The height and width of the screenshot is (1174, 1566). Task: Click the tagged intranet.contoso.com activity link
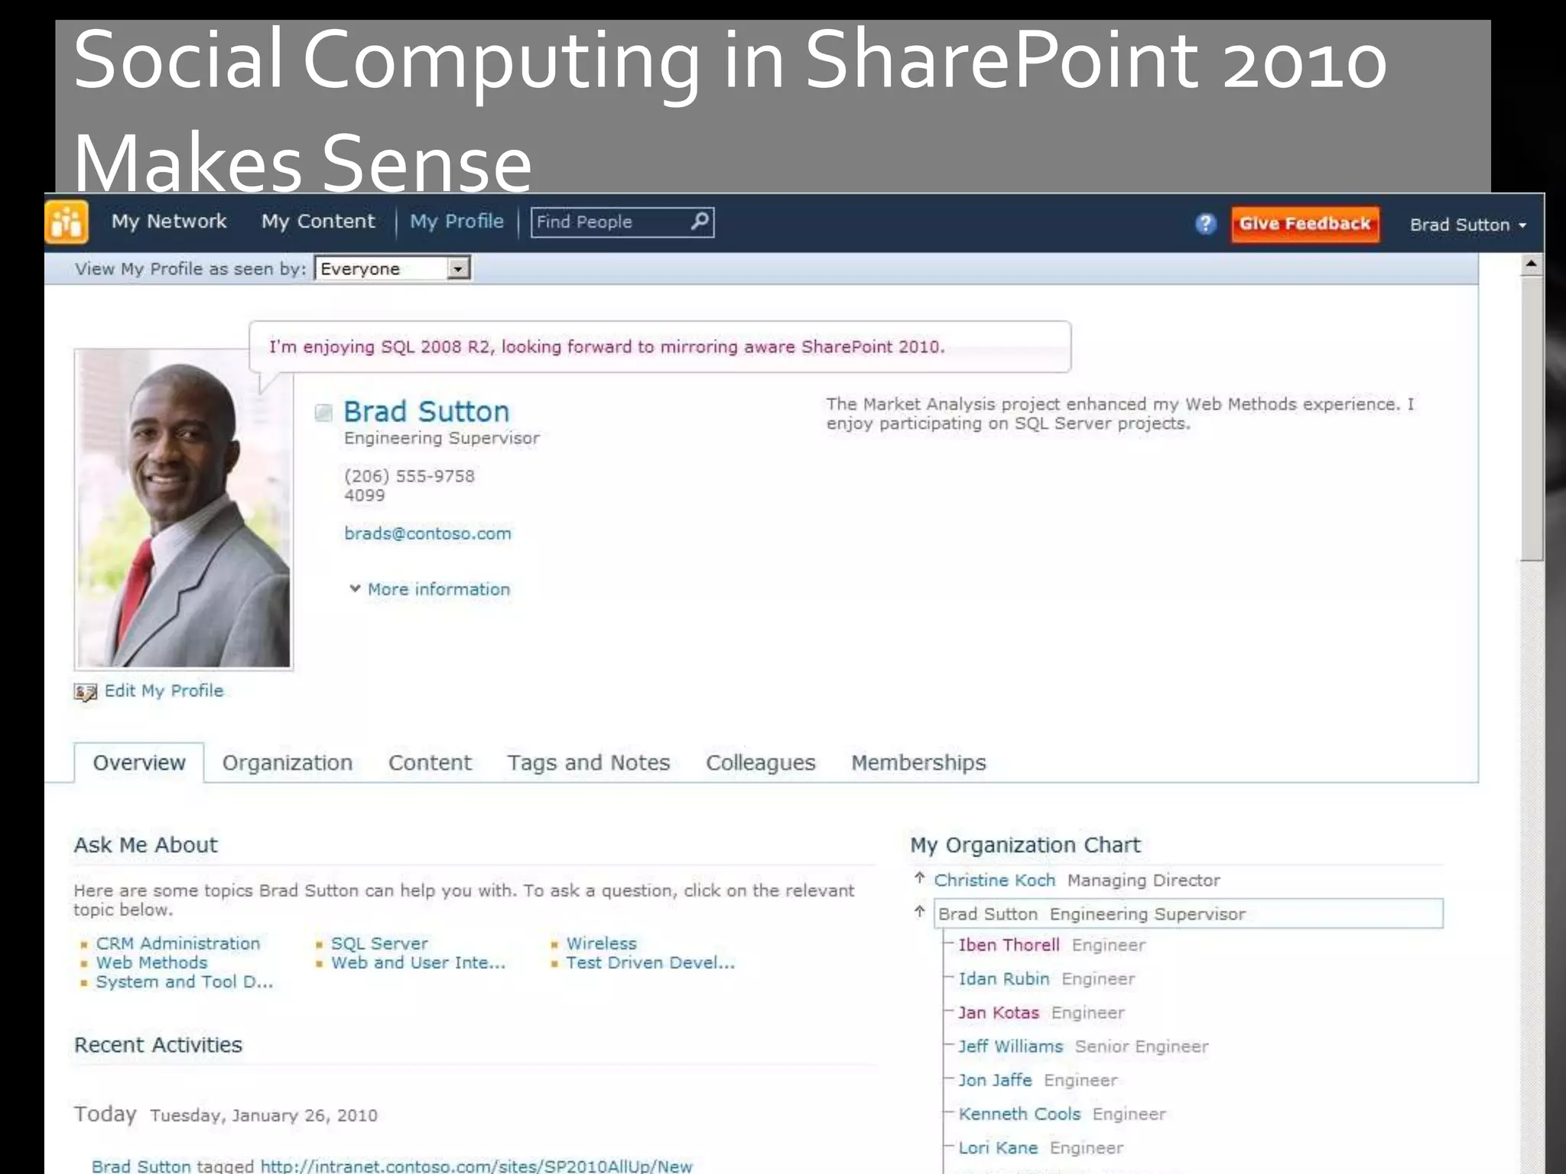click(476, 1166)
